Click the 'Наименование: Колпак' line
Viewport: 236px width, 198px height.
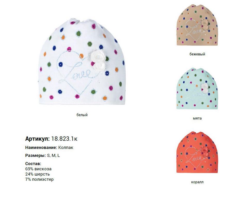(49, 148)
